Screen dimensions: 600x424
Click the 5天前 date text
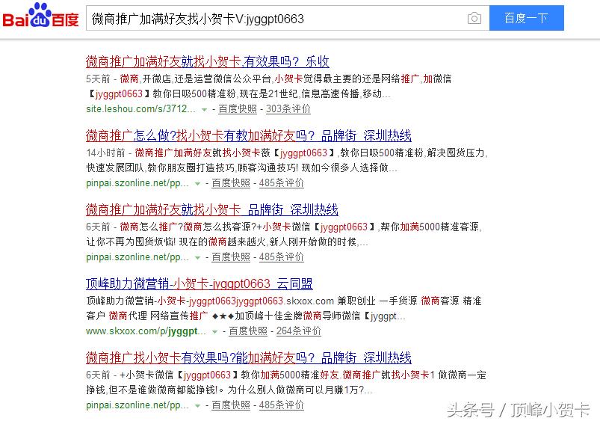coord(98,79)
